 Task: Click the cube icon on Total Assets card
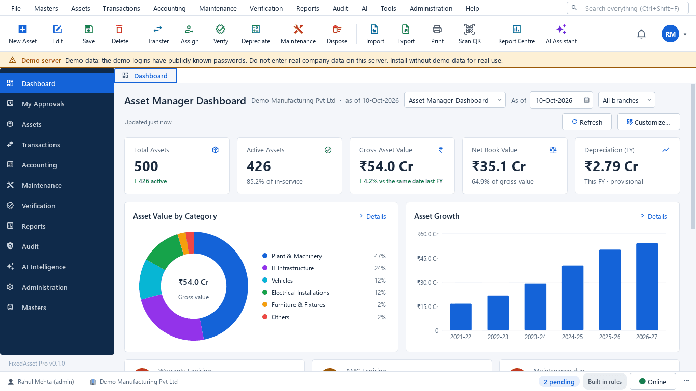coord(216,150)
